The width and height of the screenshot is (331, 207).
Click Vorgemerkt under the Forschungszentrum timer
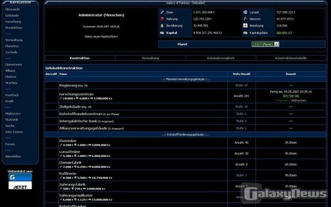[283, 100]
